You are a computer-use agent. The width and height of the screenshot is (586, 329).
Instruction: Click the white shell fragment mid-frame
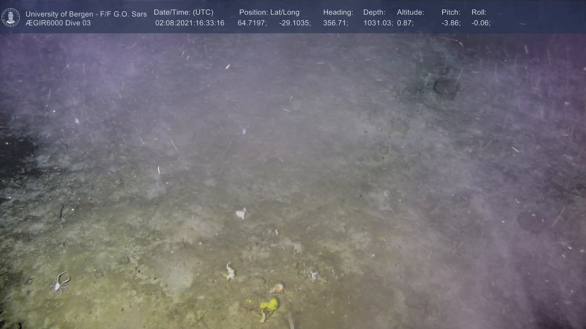click(x=241, y=214)
